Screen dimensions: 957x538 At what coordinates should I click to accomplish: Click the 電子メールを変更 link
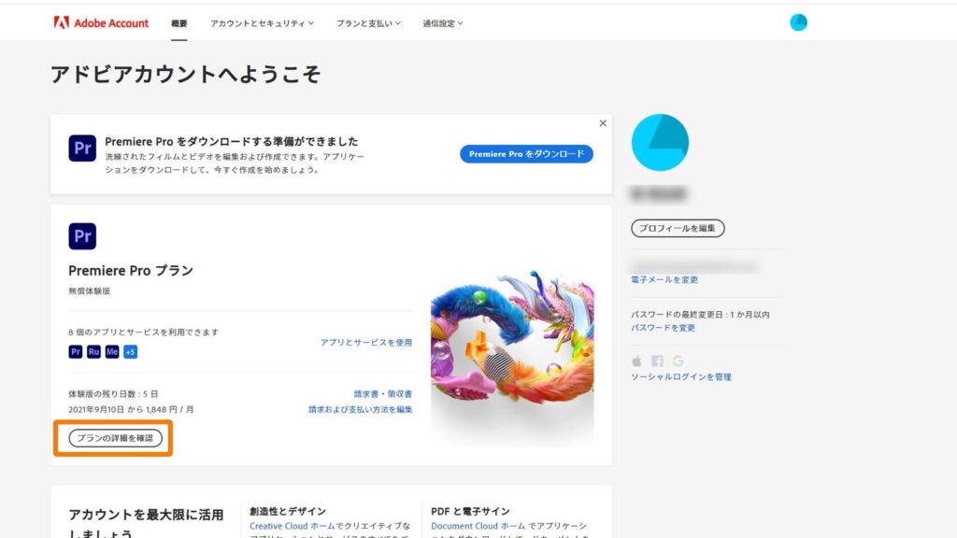(664, 280)
